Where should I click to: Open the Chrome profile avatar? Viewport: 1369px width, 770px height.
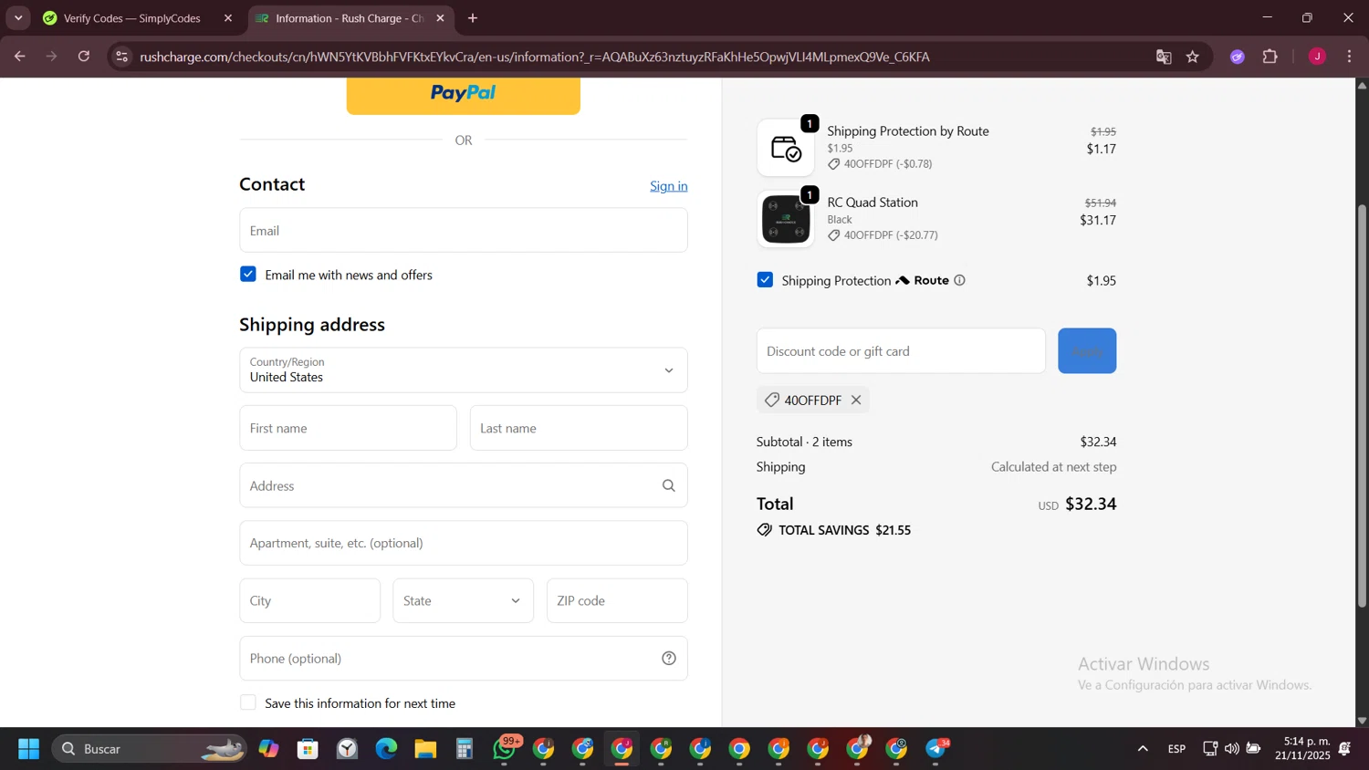(1317, 57)
